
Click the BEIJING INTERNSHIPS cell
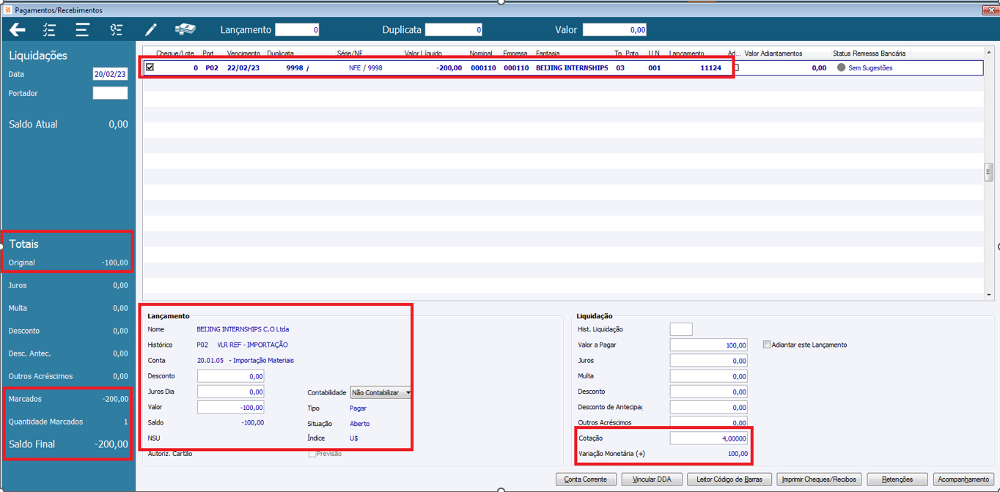coord(572,67)
